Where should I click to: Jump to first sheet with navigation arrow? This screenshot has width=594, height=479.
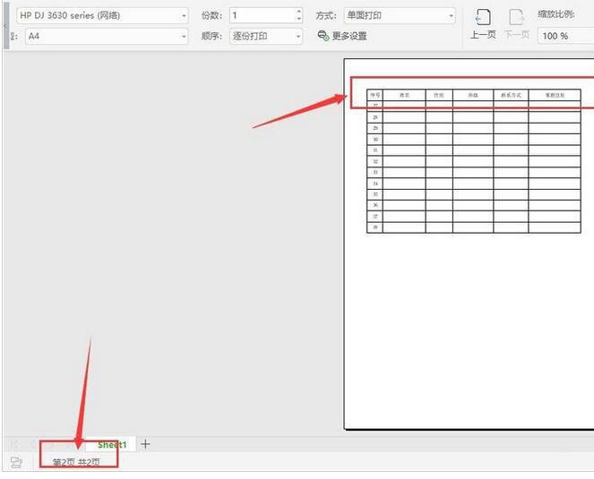[x=15, y=444]
